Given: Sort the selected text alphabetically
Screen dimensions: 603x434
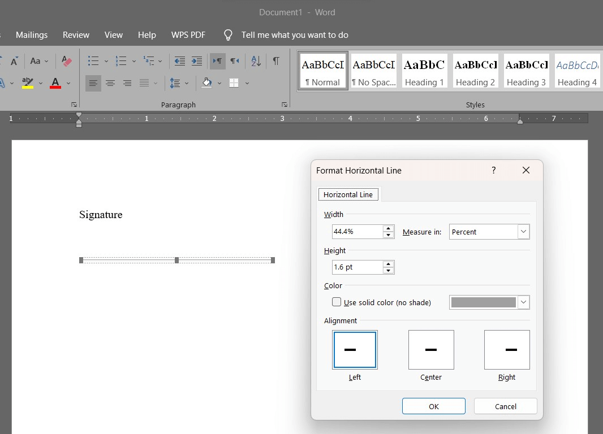Looking at the screenshot, I should coord(255,60).
